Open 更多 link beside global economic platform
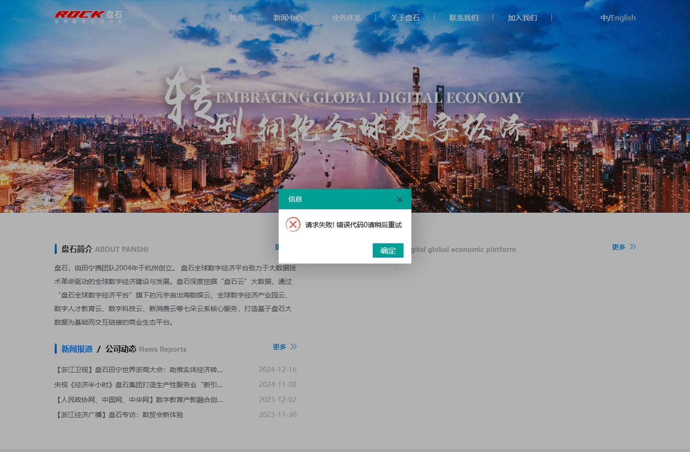Viewport: 690px width, 452px height. click(x=619, y=247)
